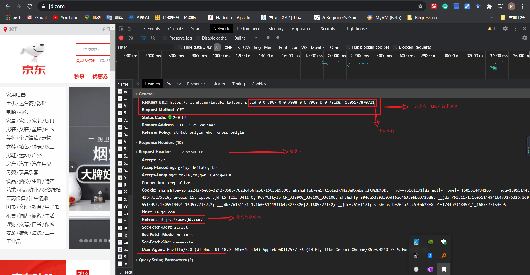Click the warnings count indicator
Viewport: 530px width, 275px height.
[491, 28]
